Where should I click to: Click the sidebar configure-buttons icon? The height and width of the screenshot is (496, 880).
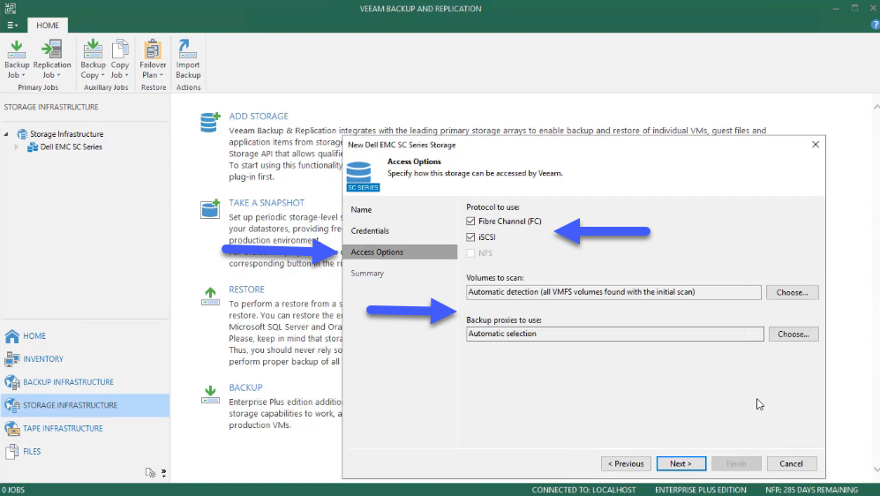(x=150, y=473)
